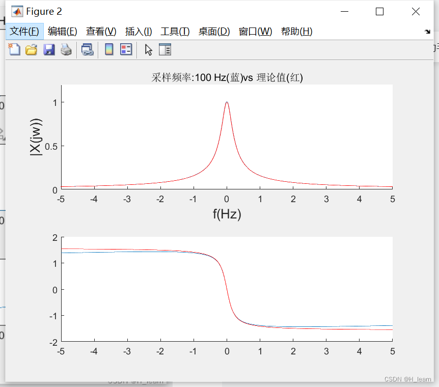Image resolution: width=439 pixels, height=387 pixels.
Task: Click the Link Plot toolbar icon
Action: (88, 49)
